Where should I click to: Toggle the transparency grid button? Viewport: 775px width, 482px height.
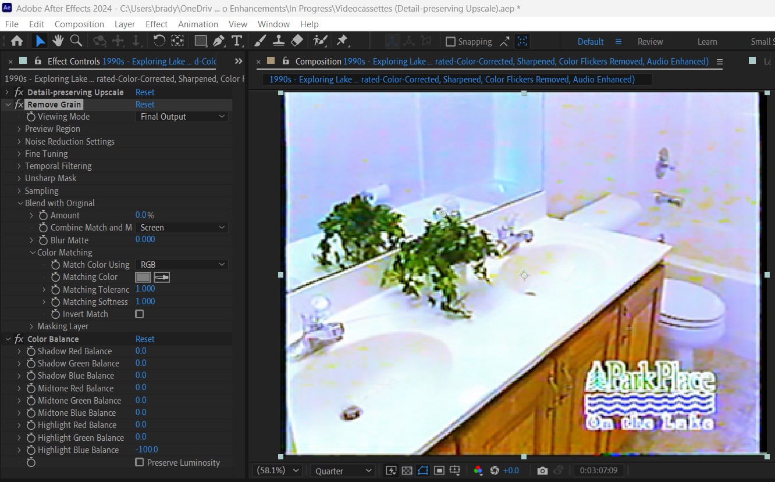pyautogui.click(x=407, y=470)
